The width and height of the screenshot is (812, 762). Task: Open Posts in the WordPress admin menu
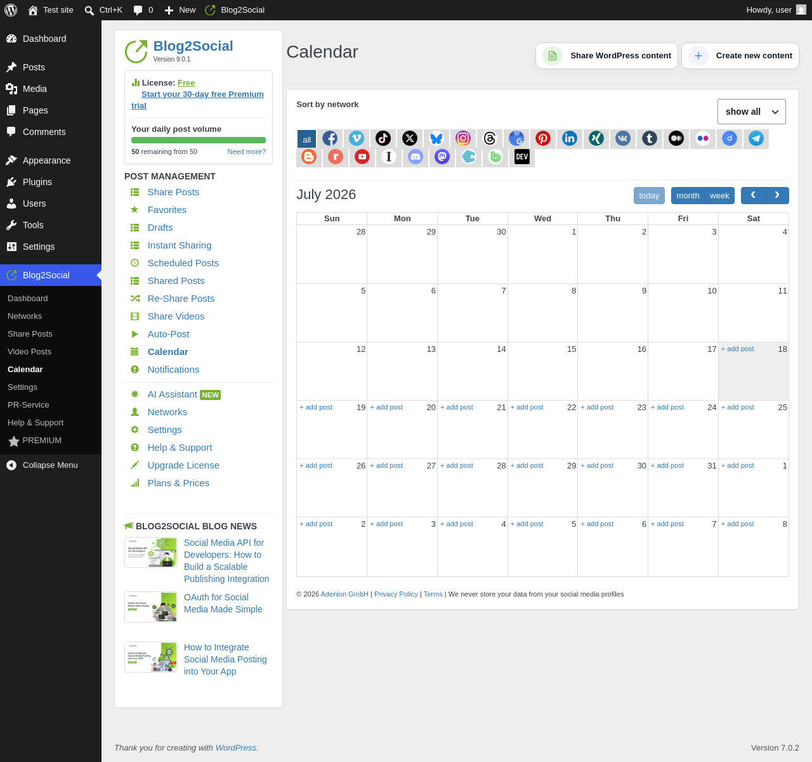pyautogui.click(x=51, y=67)
